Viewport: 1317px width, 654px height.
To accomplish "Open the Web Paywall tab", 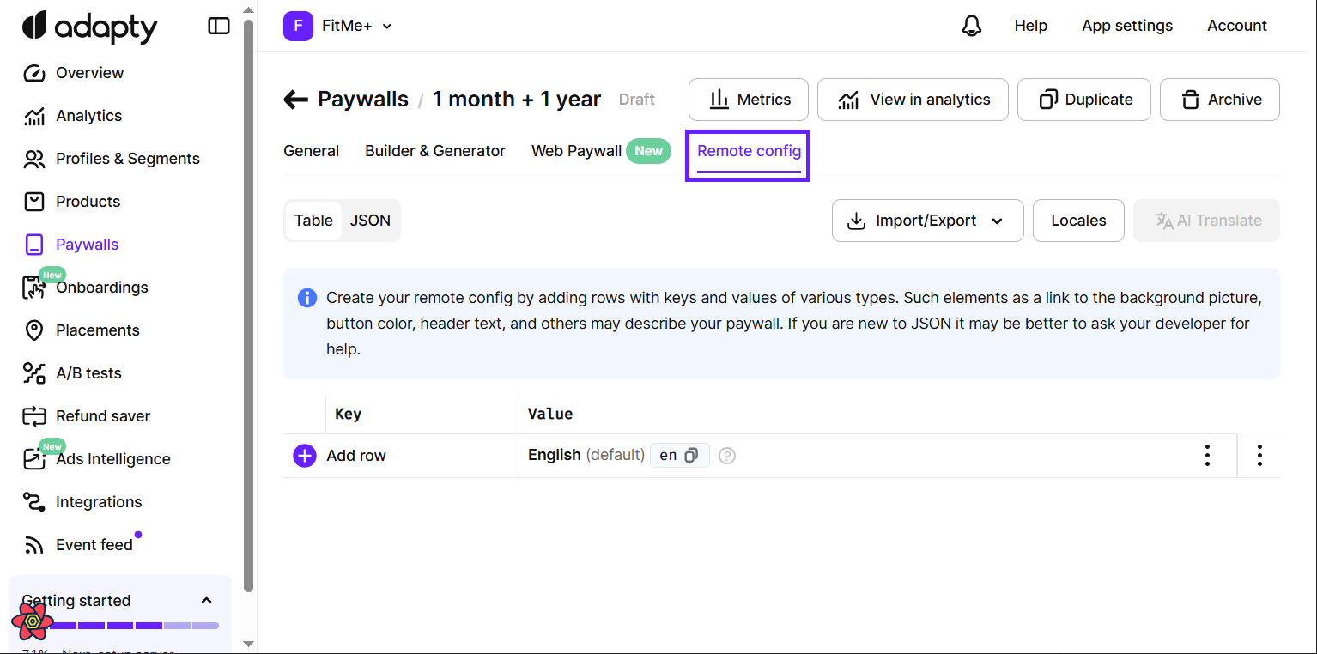I will (x=576, y=151).
